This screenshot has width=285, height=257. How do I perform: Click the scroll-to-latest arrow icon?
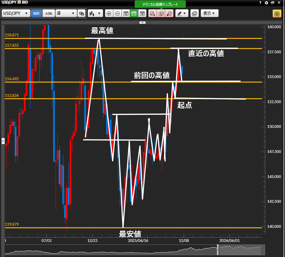tap(142, 13)
